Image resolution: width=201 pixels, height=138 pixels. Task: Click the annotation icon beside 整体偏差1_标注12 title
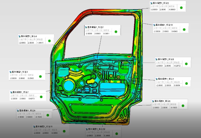coord(86,130)
